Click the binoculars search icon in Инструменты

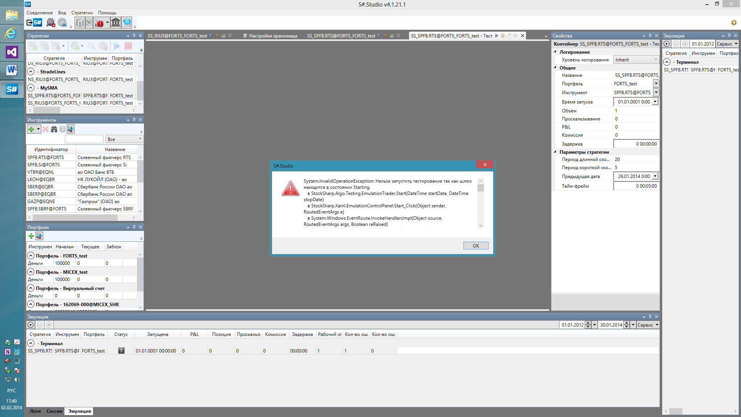[x=54, y=129]
